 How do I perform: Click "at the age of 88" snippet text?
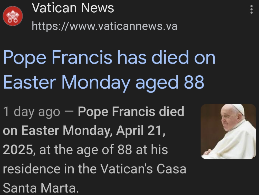86,150
